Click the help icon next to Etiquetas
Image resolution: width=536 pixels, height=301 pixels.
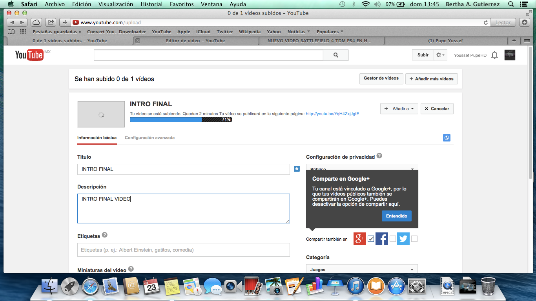(105, 235)
